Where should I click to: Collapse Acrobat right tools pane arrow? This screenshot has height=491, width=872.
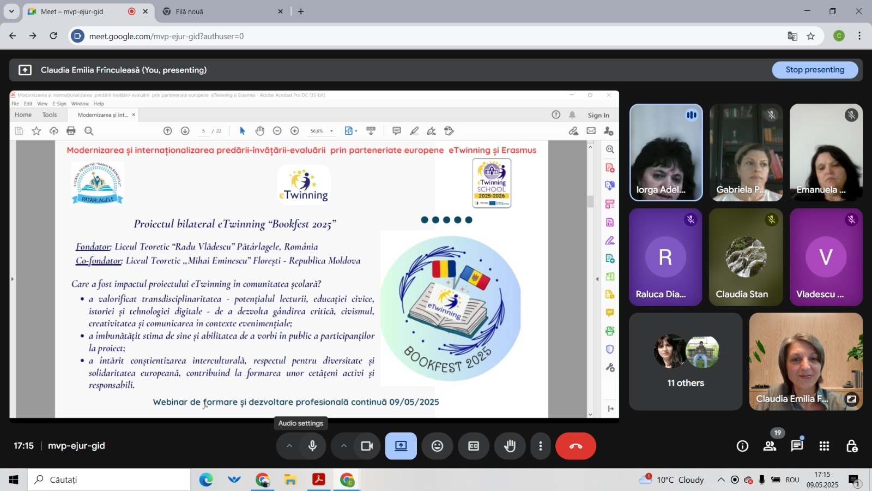[x=597, y=279]
